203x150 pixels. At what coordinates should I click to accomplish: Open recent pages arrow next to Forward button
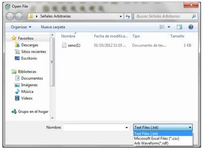coord(25,16)
